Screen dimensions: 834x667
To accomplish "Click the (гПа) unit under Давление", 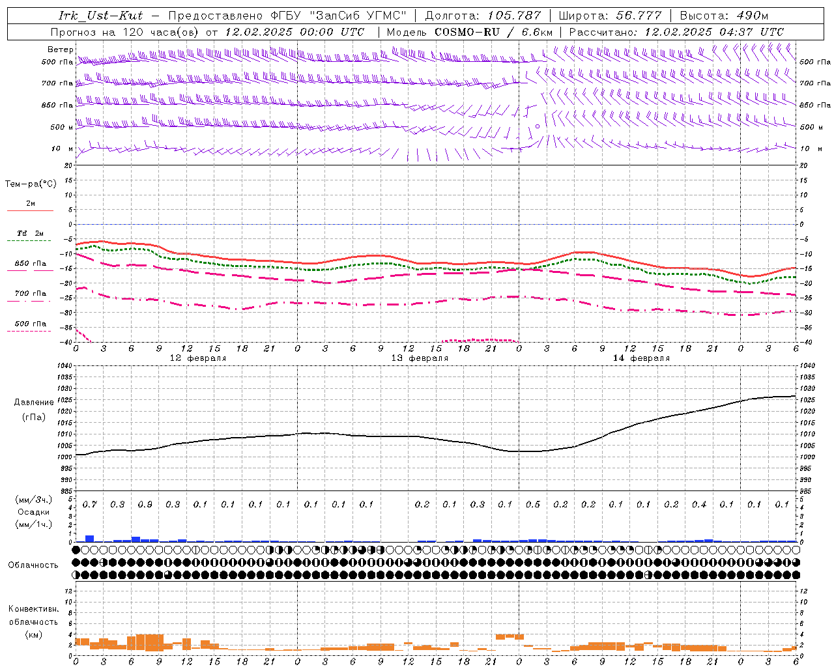I will pyautogui.click(x=33, y=418).
